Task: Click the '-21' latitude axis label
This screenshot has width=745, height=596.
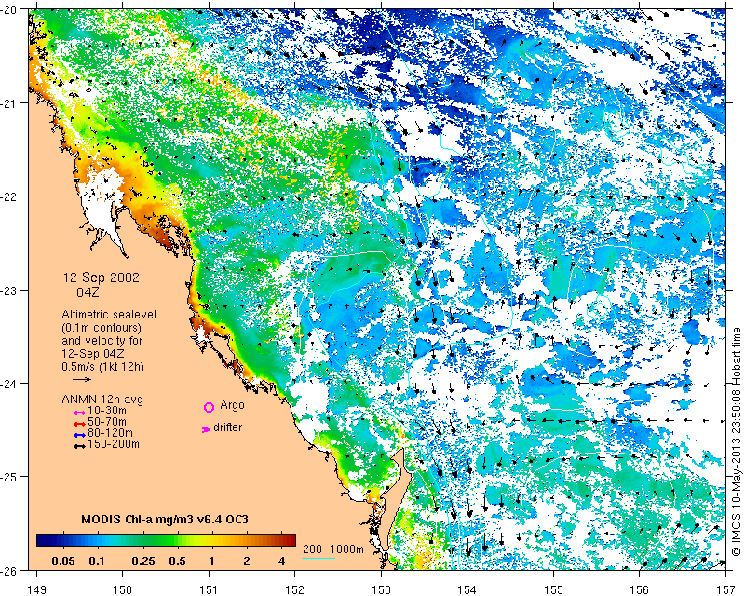Action: [9, 103]
